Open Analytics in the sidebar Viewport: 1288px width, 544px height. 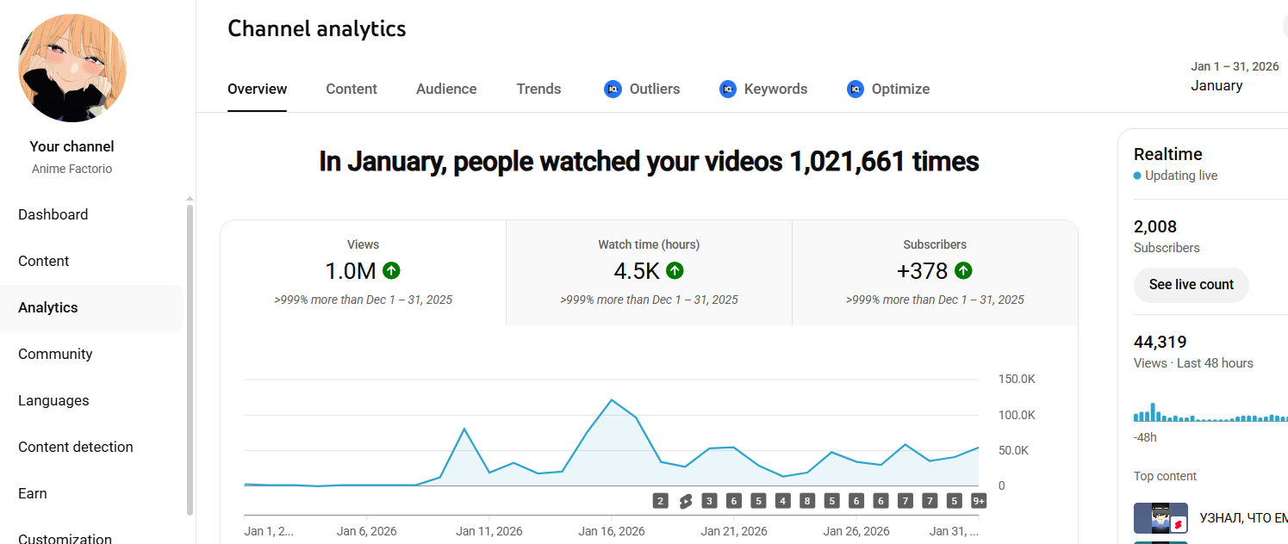[x=91, y=307]
